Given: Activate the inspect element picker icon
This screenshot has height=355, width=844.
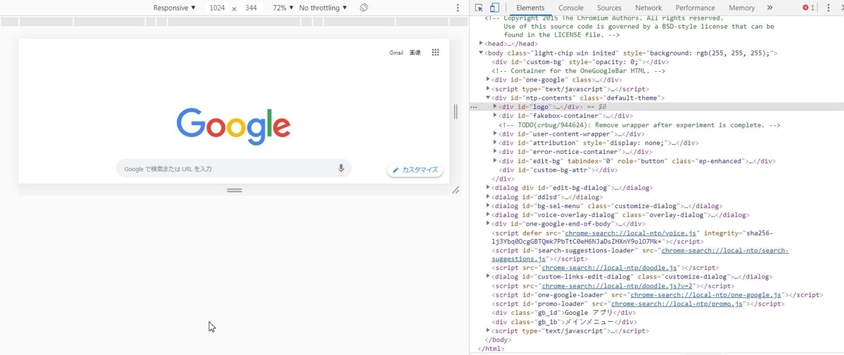Looking at the screenshot, I should coord(479,8).
